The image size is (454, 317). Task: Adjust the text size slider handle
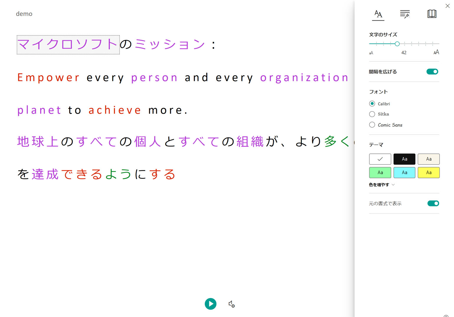pyautogui.click(x=397, y=44)
